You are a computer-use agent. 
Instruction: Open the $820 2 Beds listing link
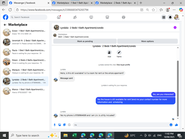click(73, 37)
